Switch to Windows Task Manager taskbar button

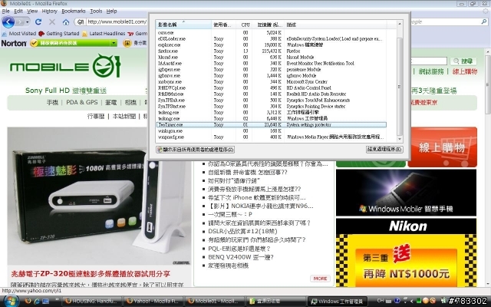tap(337, 302)
